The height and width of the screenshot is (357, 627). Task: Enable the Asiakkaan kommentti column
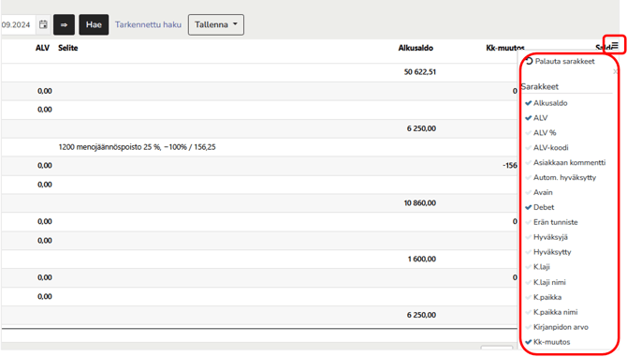point(565,162)
